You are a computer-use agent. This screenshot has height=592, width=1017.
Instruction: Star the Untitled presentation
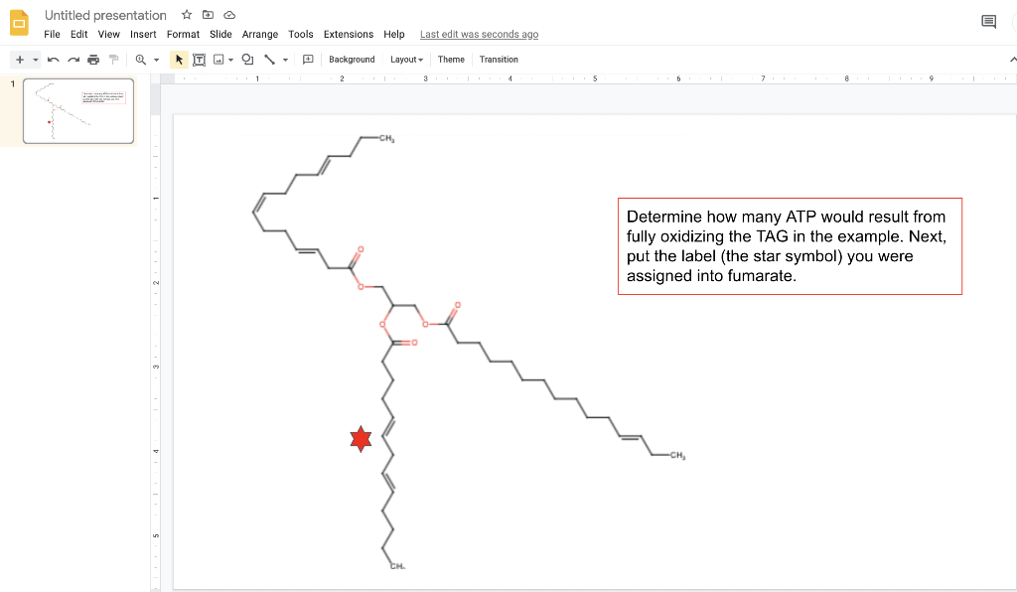point(187,15)
